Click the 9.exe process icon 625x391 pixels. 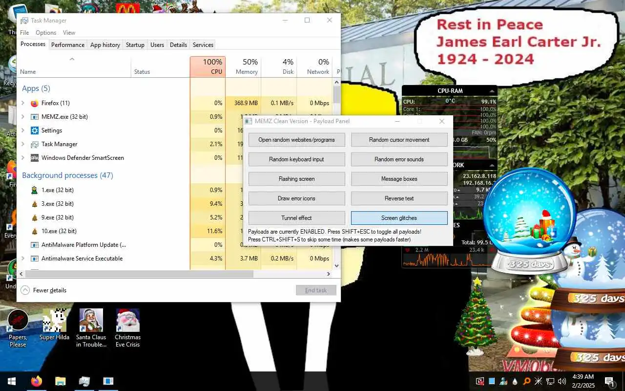point(35,217)
